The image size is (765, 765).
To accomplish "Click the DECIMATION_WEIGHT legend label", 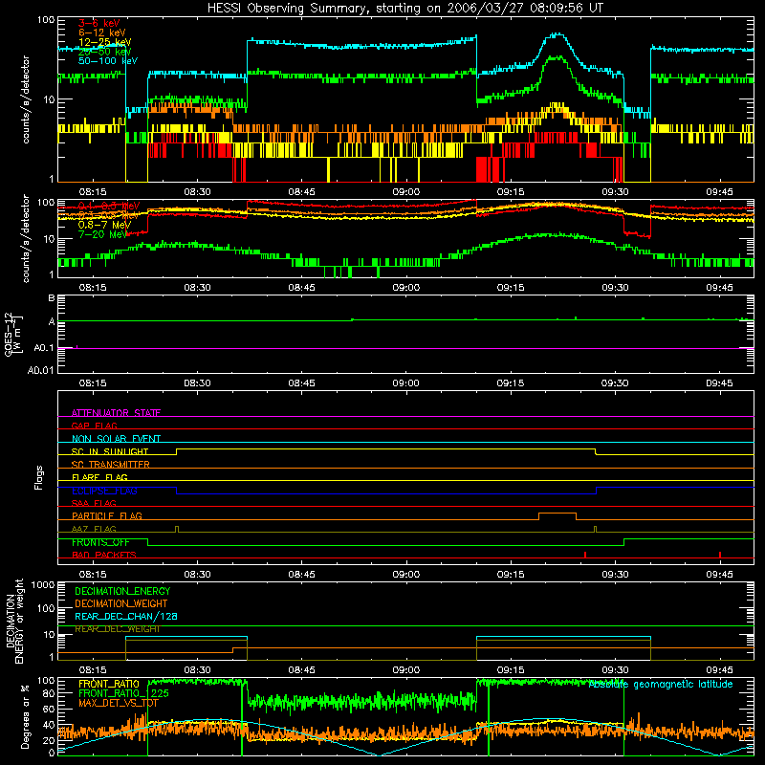I will 121,603.
